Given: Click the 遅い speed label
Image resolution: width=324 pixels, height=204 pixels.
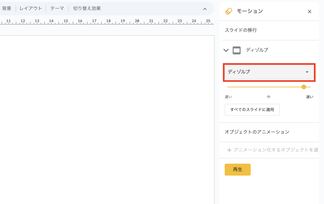Looking at the screenshot, I should [228, 97].
